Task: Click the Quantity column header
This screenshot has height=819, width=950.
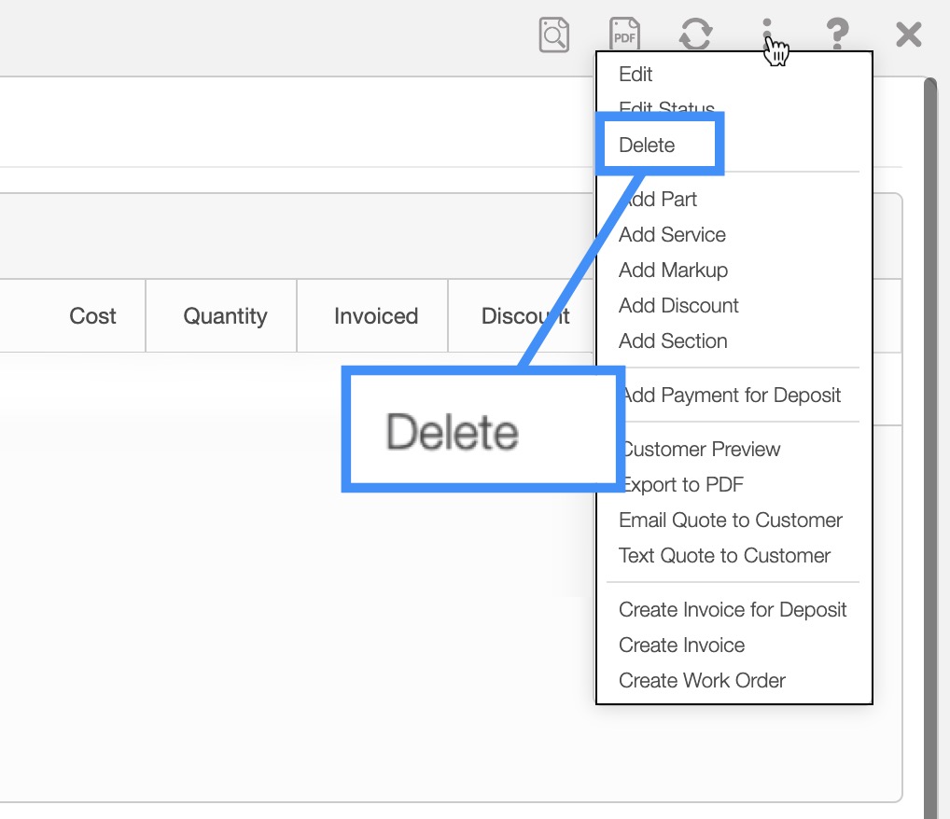Action: (x=225, y=316)
